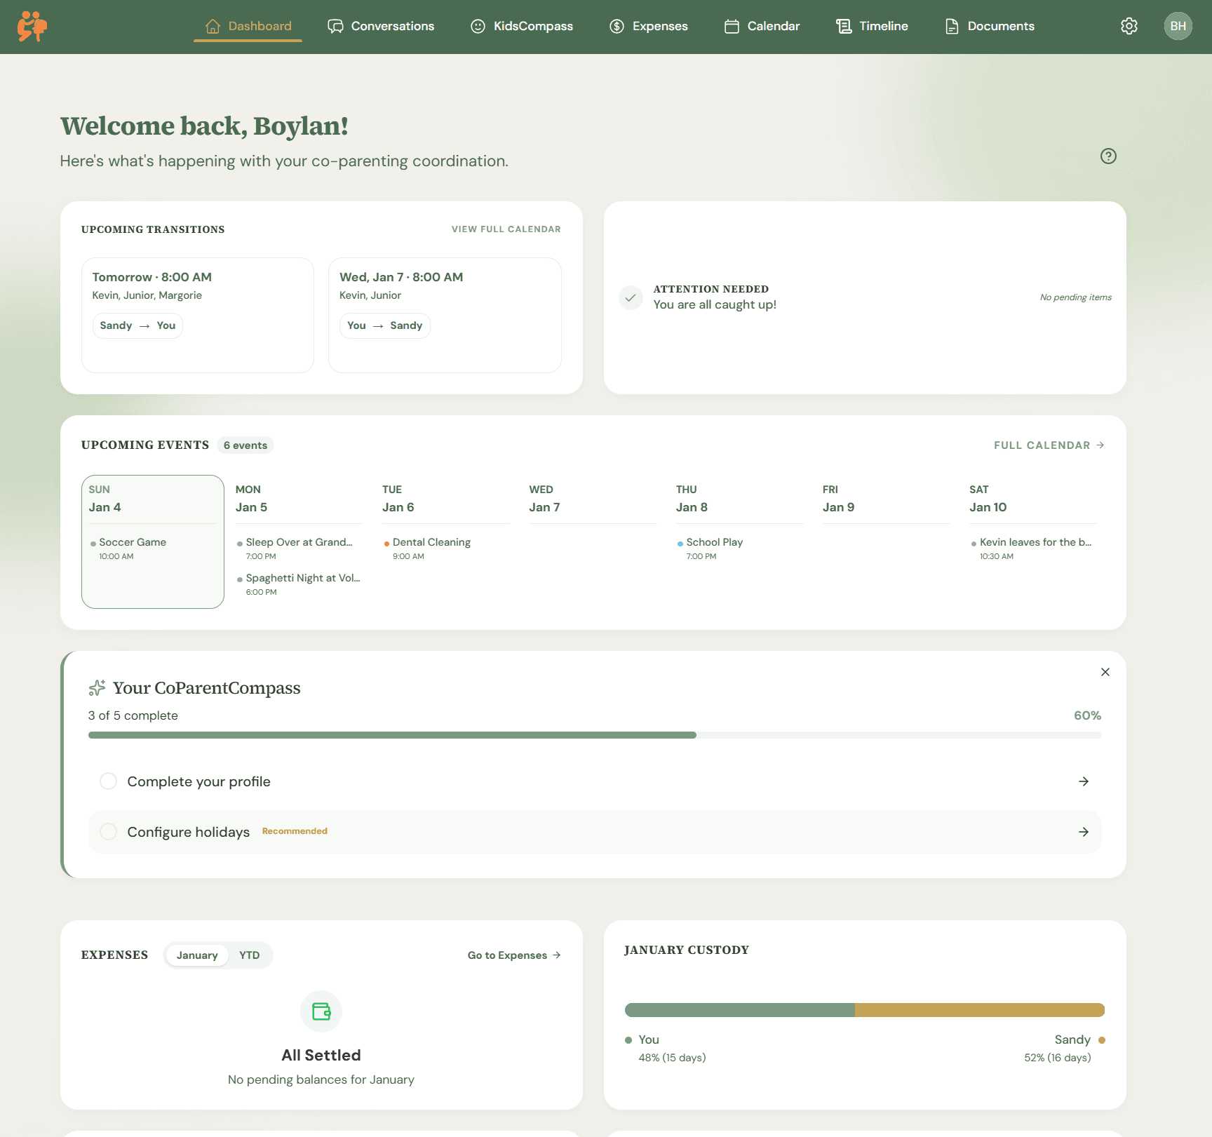Screen dimensions: 1212x1137
Task: Open the Complete your profile arrow
Action: [1084, 781]
